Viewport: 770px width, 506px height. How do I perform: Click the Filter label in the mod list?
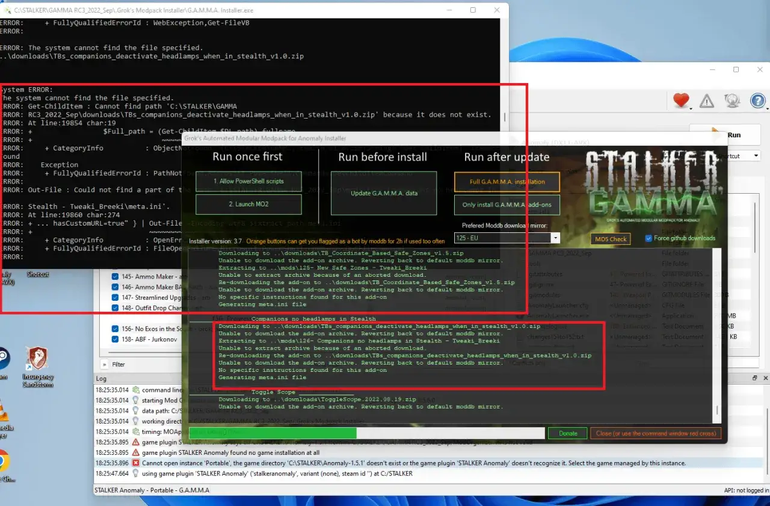(x=119, y=364)
